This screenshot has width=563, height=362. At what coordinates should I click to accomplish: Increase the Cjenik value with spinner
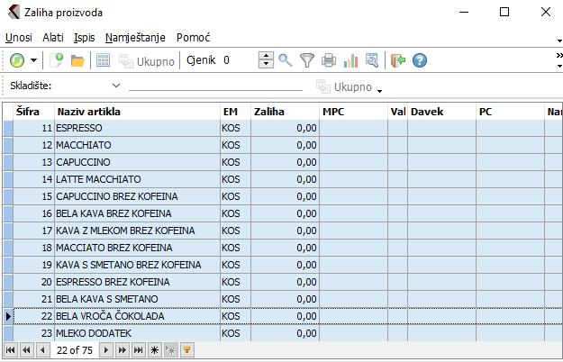[266, 56]
